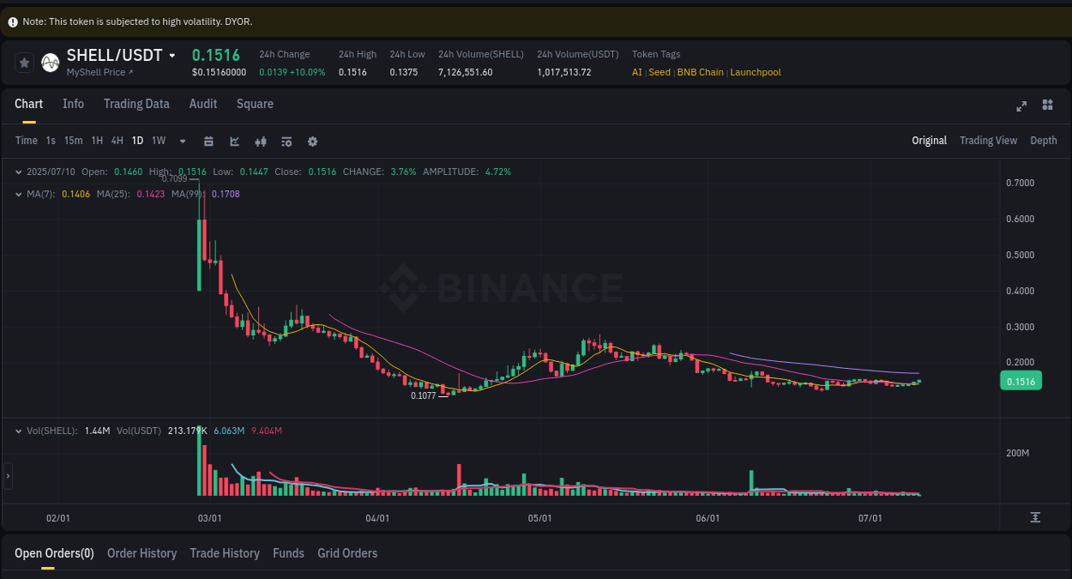This screenshot has width=1072, height=579.
Task: Switch chart to line style icon
Action: (234, 141)
